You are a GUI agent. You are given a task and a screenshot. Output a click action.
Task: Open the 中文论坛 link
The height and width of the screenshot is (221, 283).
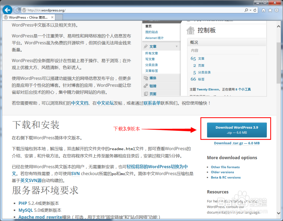pos(105,103)
